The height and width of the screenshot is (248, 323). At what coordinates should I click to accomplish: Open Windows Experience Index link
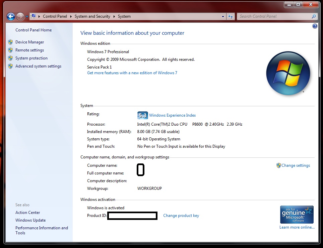pyautogui.click(x=173, y=115)
